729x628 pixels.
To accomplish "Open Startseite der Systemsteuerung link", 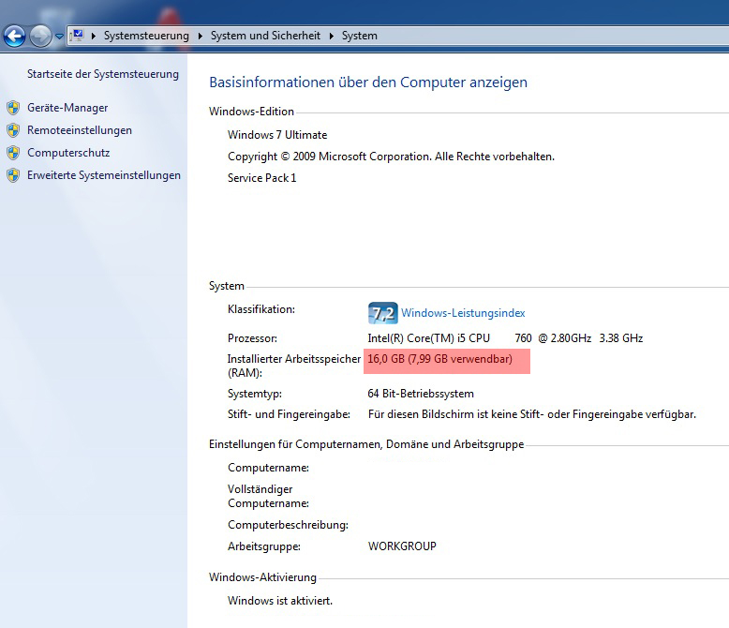I will (x=103, y=74).
